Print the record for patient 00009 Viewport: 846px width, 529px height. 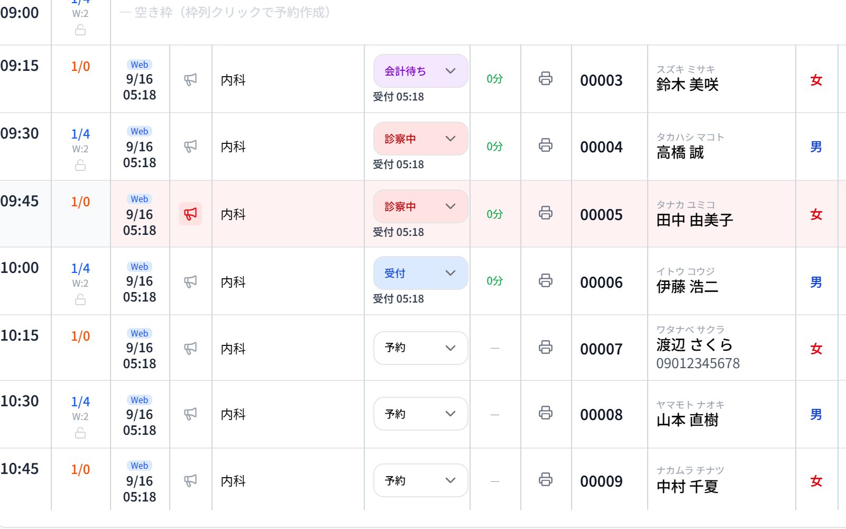546,479
